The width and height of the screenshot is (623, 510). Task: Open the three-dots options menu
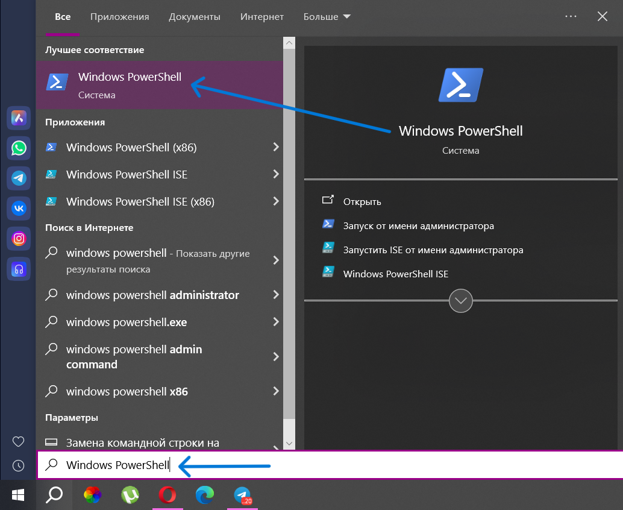(571, 16)
